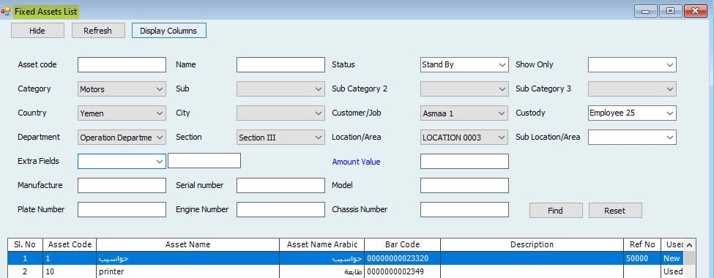The height and width of the screenshot is (278, 714).
Task: Click the Hide button
Action: point(37,31)
